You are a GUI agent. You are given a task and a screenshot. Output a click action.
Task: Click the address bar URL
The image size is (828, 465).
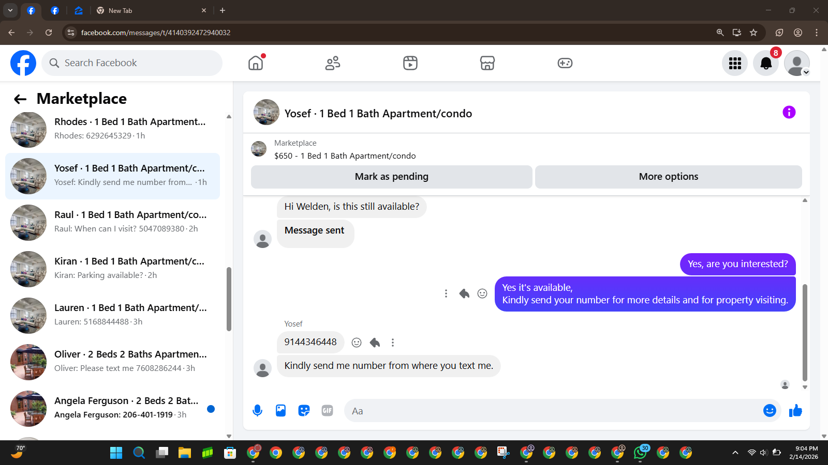[x=156, y=33]
